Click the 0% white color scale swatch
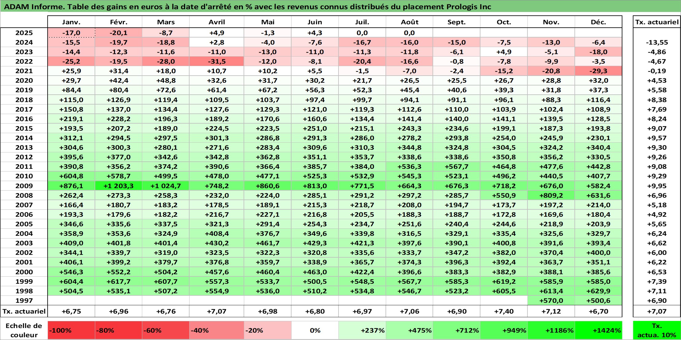Viewport: 681px width, 340px height. click(x=315, y=330)
